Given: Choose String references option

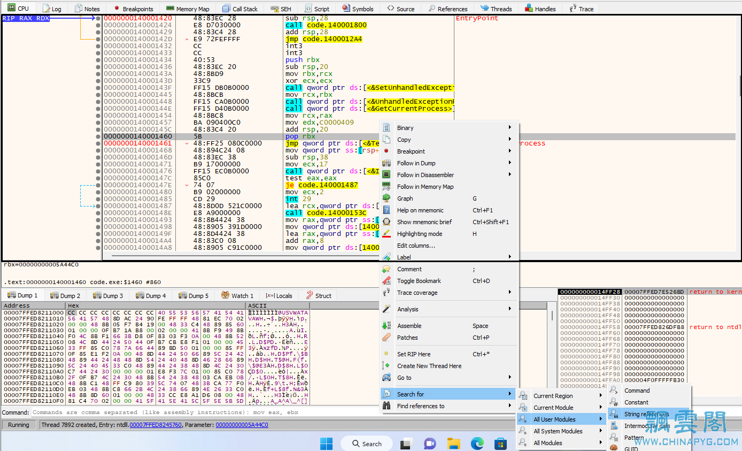Looking at the screenshot, I should click(x=649, y=414).
